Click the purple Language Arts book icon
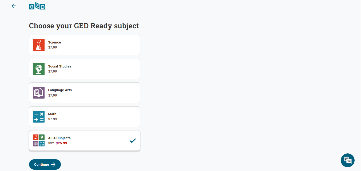This screenshot has width=361, height=171. click(39, 93)
